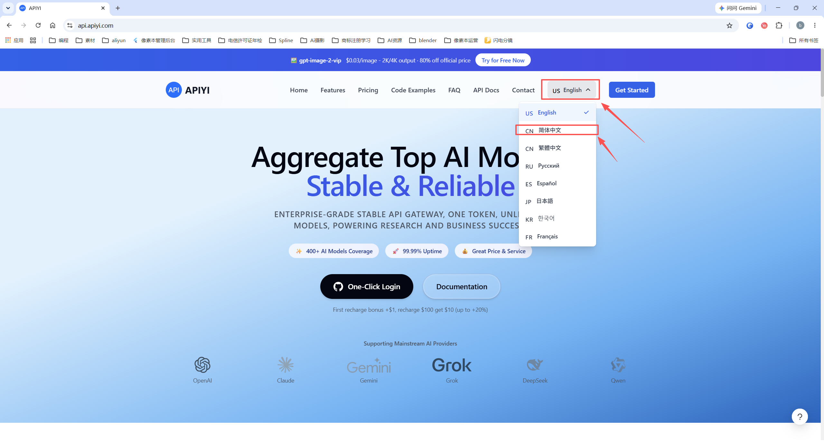Screen dimensions: 824x444
Task: Switch language to Русский
Action: [557, 166]
